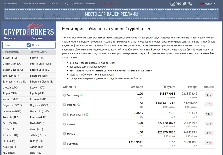This screenshot has width=223, height=155.
Task: Open the Русский language dropdown
Action: coord(208,4)
